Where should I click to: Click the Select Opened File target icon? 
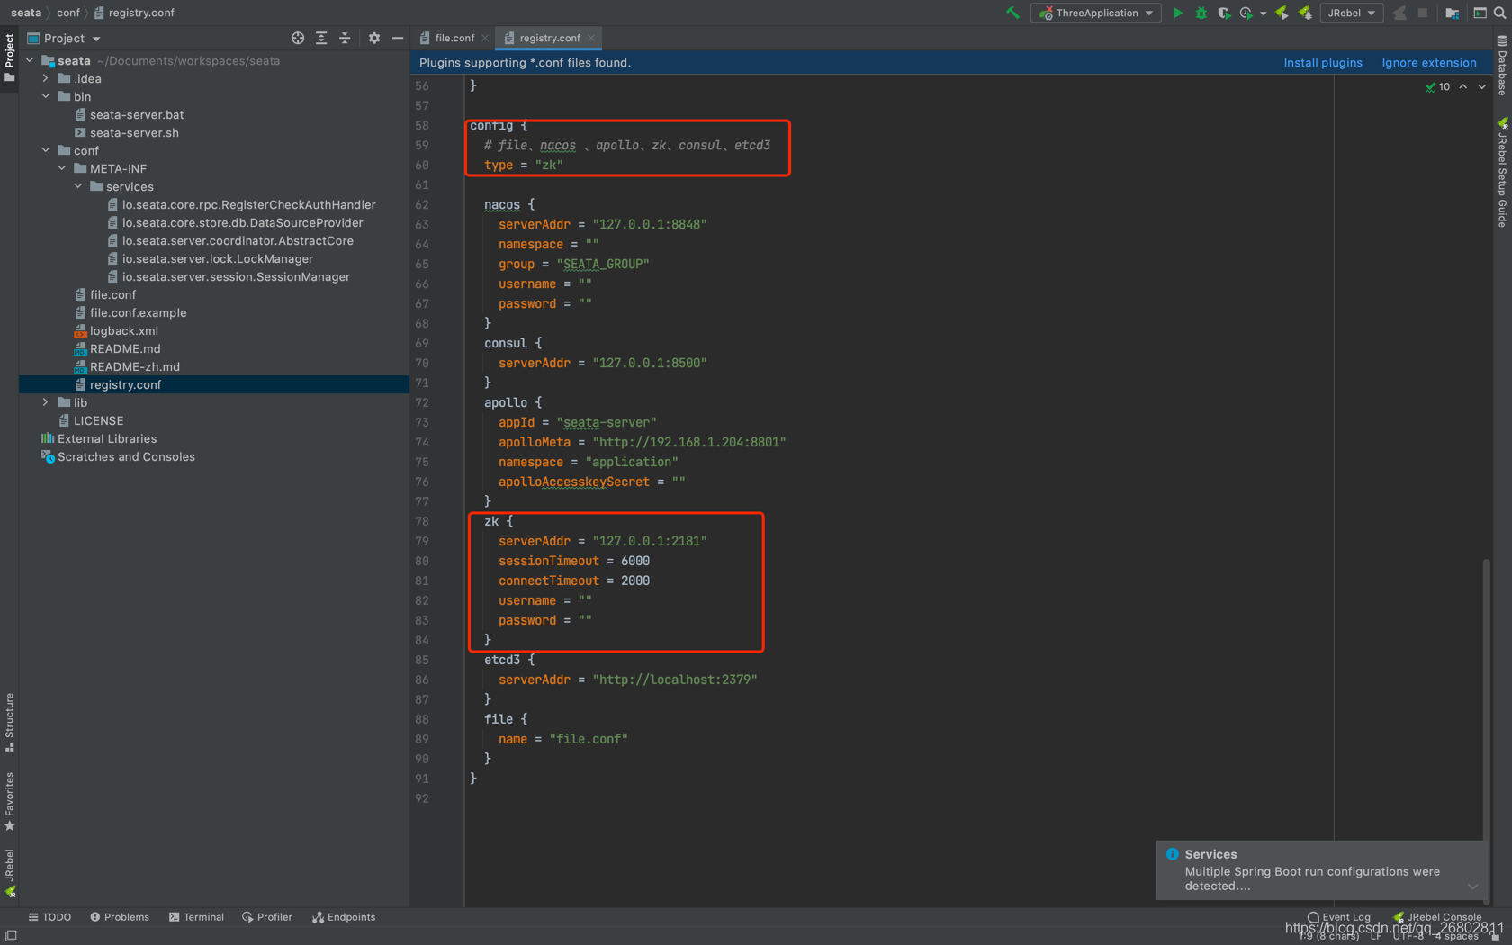click(298, 38)
